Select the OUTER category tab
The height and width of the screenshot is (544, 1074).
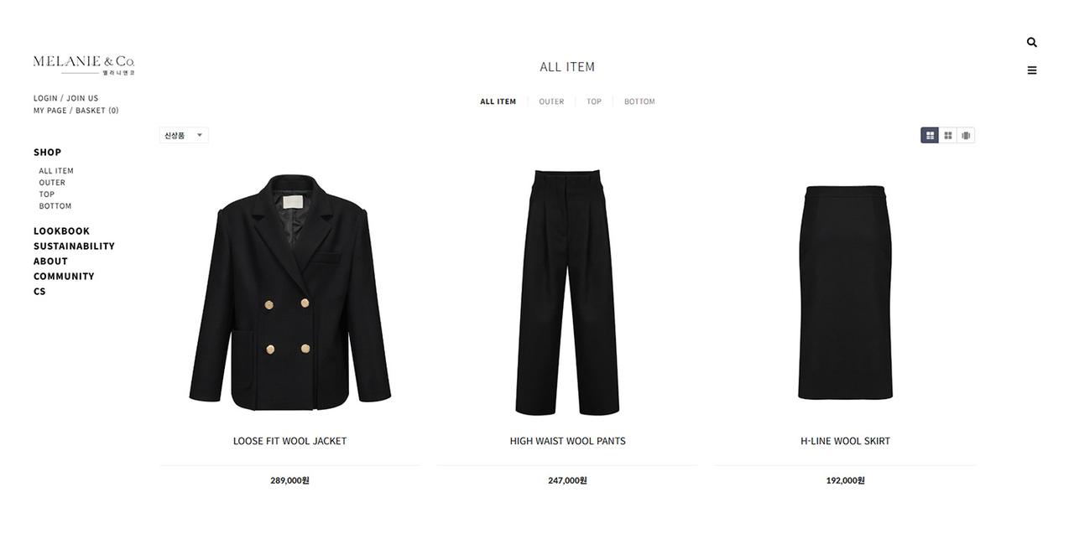(x=551, y=101)
